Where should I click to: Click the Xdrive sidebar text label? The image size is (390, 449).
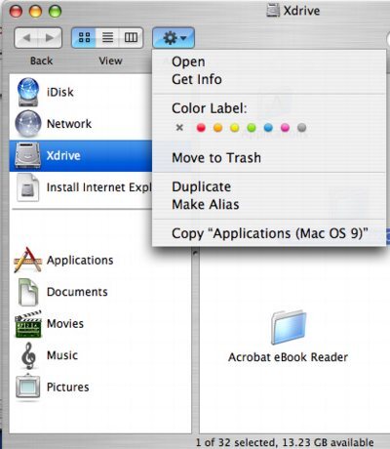click(x=63, y=156)
